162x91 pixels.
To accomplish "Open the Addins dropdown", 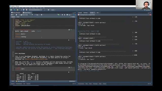I will (53, 10).
